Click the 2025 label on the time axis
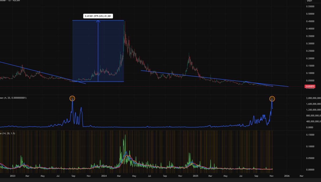Screen dimensions: 321x182 (195, 176)
